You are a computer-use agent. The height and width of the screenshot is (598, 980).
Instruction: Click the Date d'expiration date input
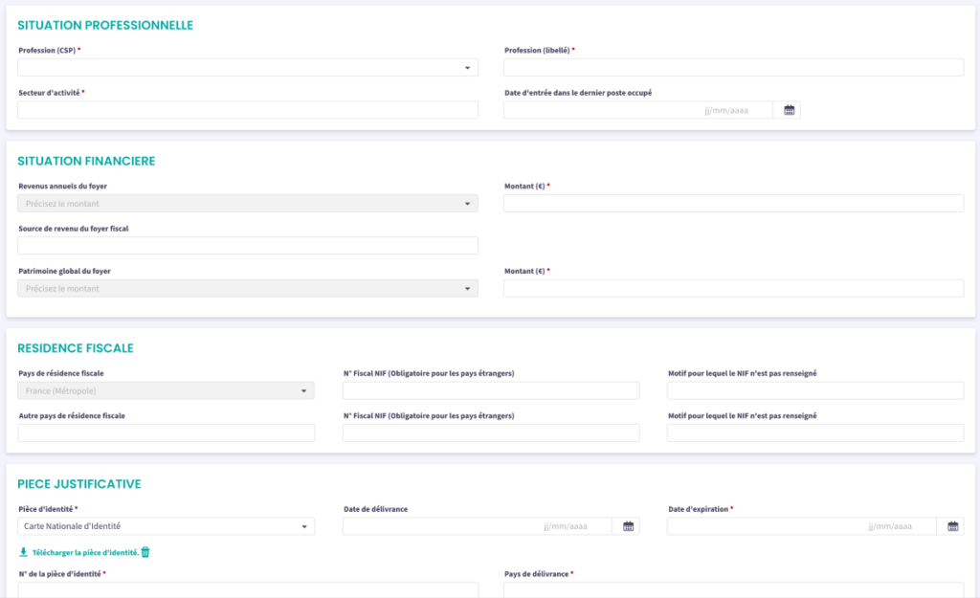coord(802,526)
